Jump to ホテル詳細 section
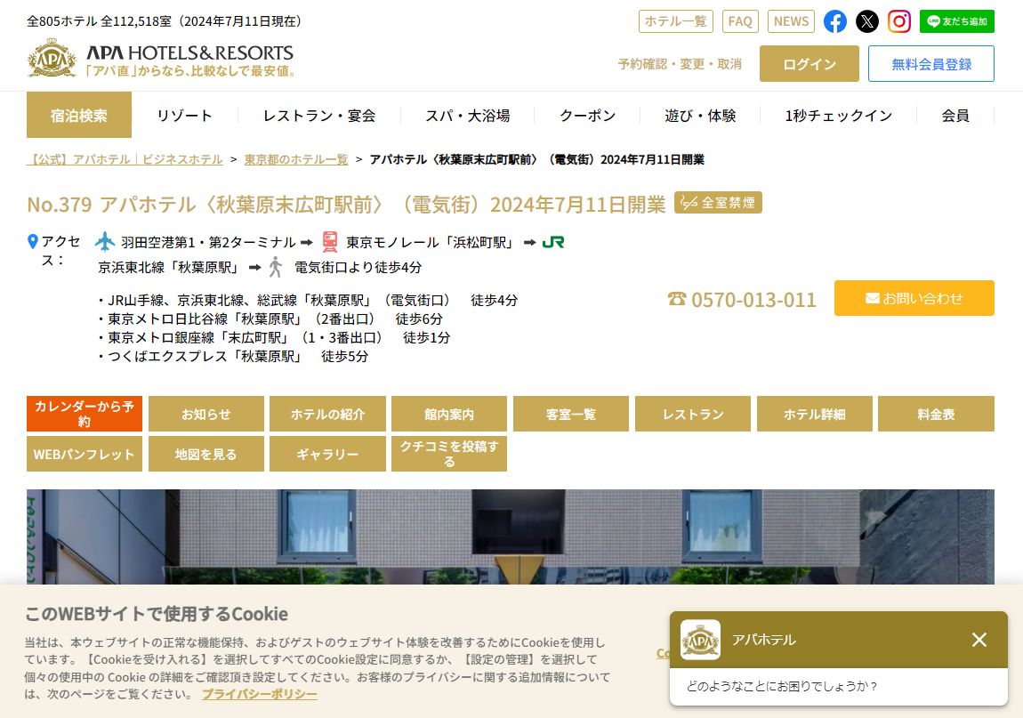The image size is (1023, 718). pyautogui.click(x=814, y=414)
